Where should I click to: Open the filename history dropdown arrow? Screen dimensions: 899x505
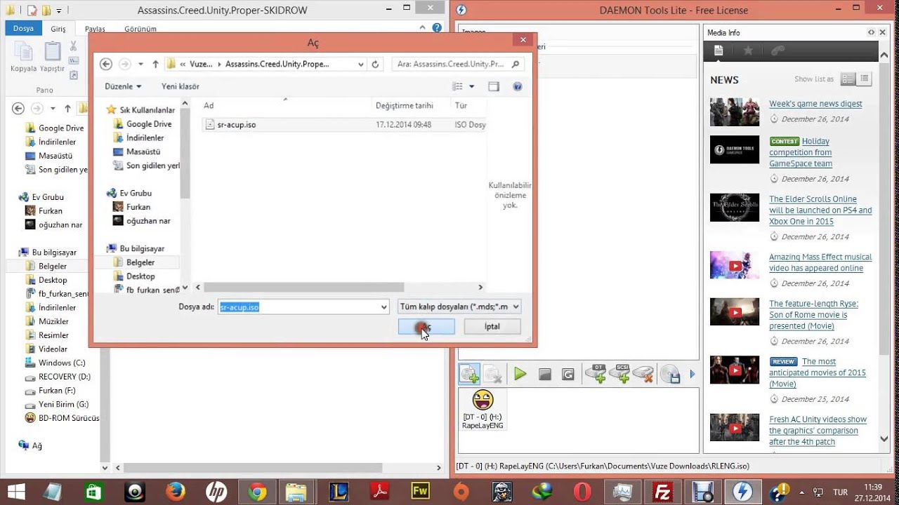[x=384, y=307]
